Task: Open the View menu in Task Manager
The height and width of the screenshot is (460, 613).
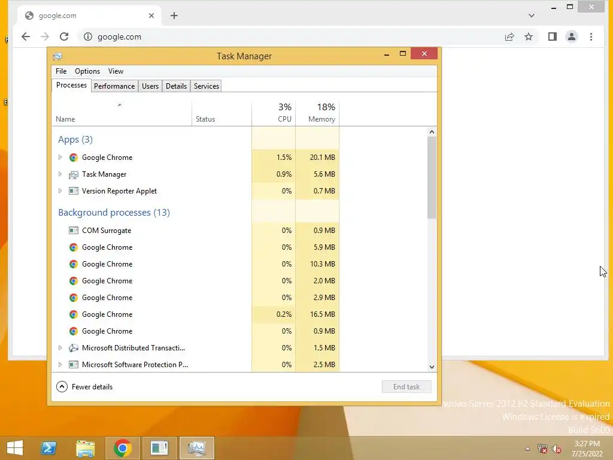Action: pyautogui.click(x=116, y=71)
